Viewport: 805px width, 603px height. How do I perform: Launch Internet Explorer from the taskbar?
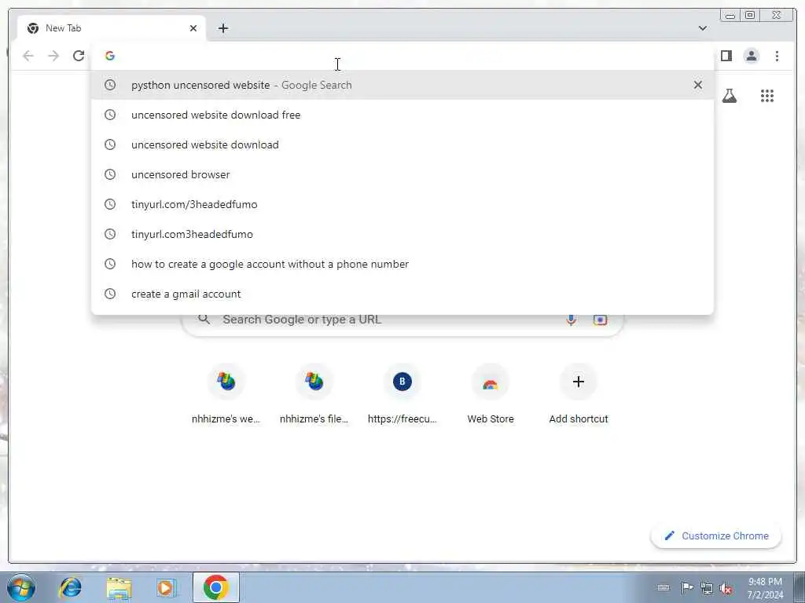click(70, 587)
